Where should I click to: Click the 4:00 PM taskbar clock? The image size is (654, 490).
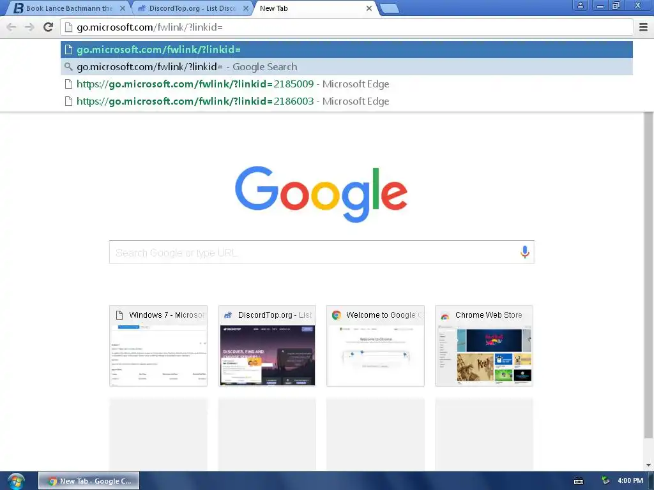coord(630,480)
